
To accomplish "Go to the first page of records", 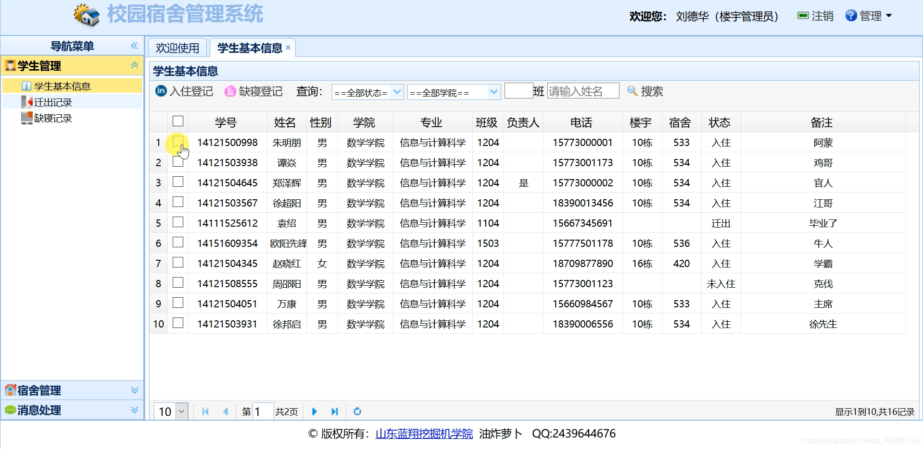I will (x=205, y=412).
